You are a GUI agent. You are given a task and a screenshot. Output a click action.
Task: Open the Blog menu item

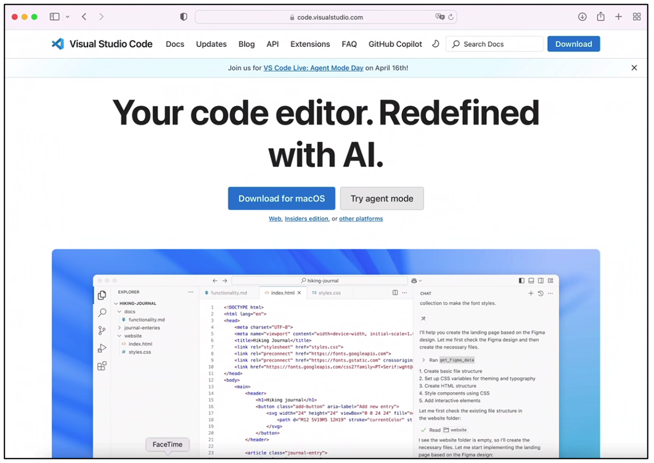point(247,44)
